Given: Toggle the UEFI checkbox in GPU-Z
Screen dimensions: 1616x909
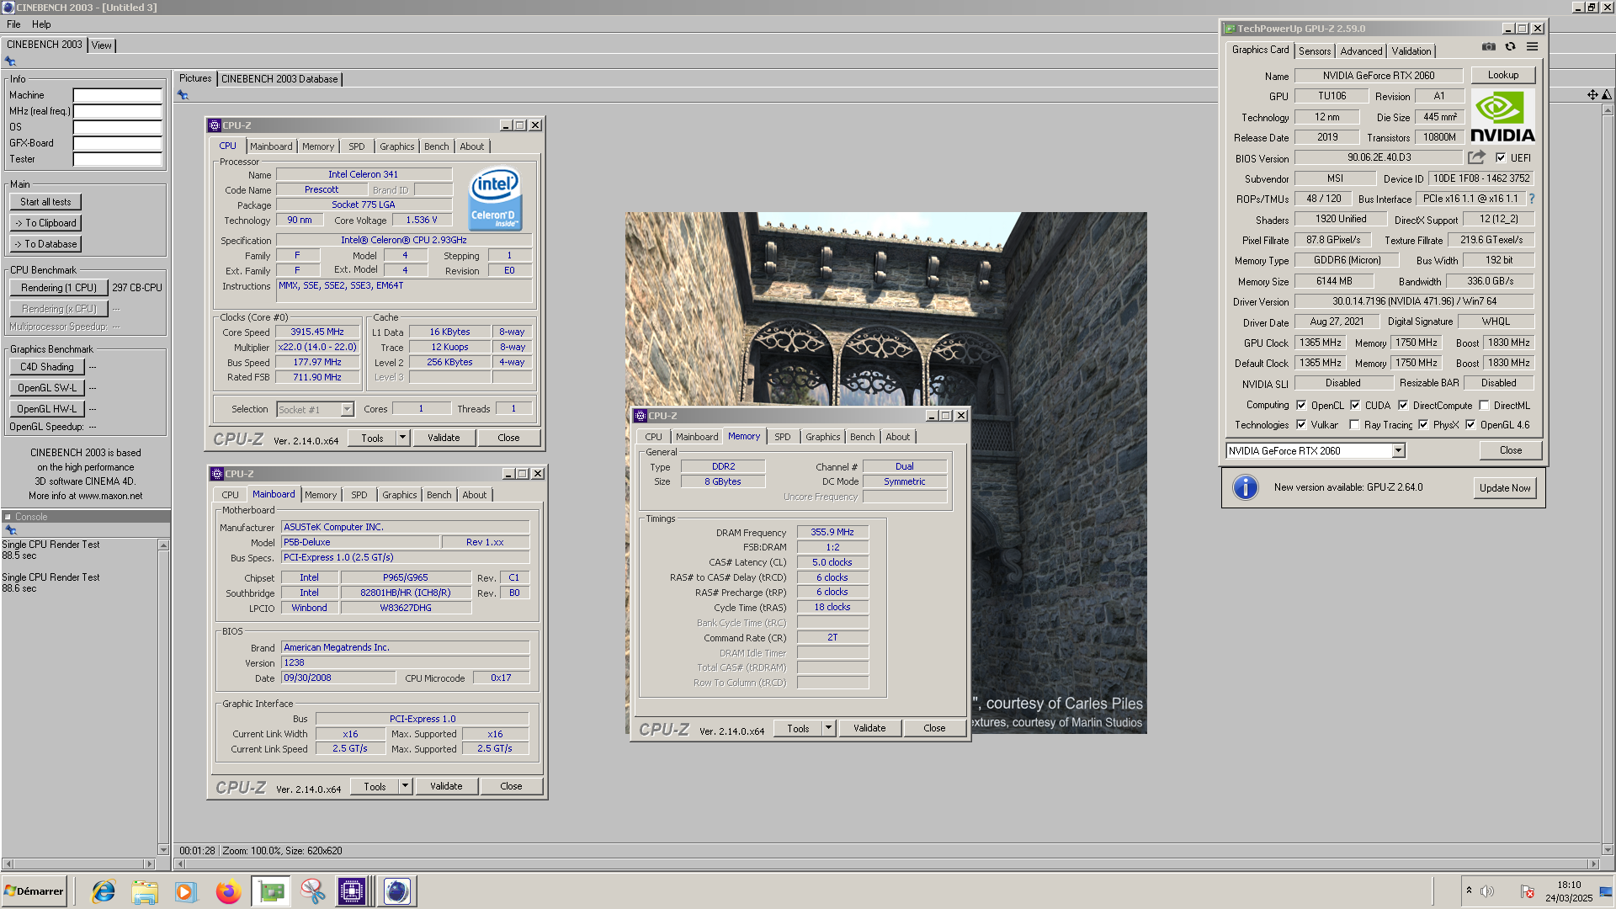Looking at the screenshot, I should [1501, 157].
